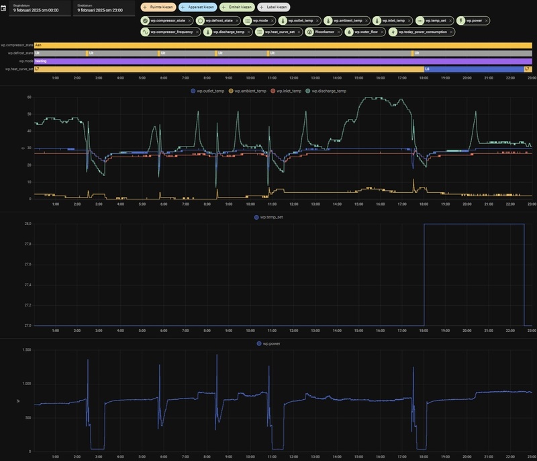Click the Entiteit kiezen button

(x=237, y=7)
